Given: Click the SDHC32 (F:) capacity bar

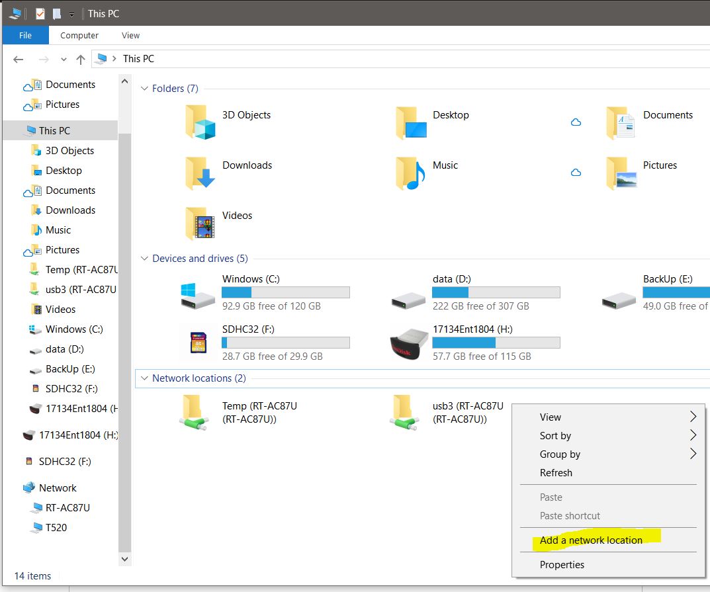Looking at the screenshot, I should tap(286, 343).
